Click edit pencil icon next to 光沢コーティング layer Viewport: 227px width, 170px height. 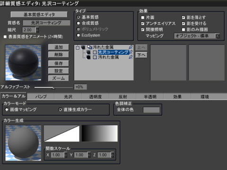(131, 52)
